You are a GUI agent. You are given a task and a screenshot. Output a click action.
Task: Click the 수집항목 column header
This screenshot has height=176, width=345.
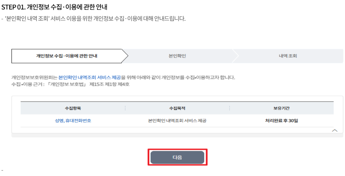click(73, 108)
